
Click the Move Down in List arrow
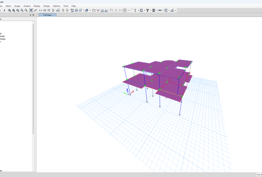pyautogui.click(x=67, y=10)
